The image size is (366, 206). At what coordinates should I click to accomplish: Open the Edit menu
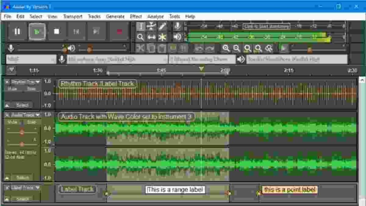(20, 16)
